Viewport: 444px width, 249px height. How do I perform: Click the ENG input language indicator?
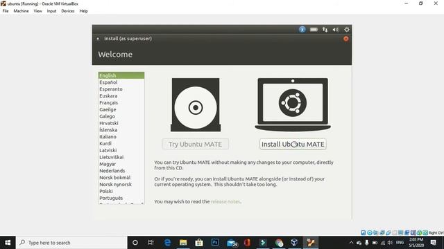pyautogui.click(x=400, y=243)
